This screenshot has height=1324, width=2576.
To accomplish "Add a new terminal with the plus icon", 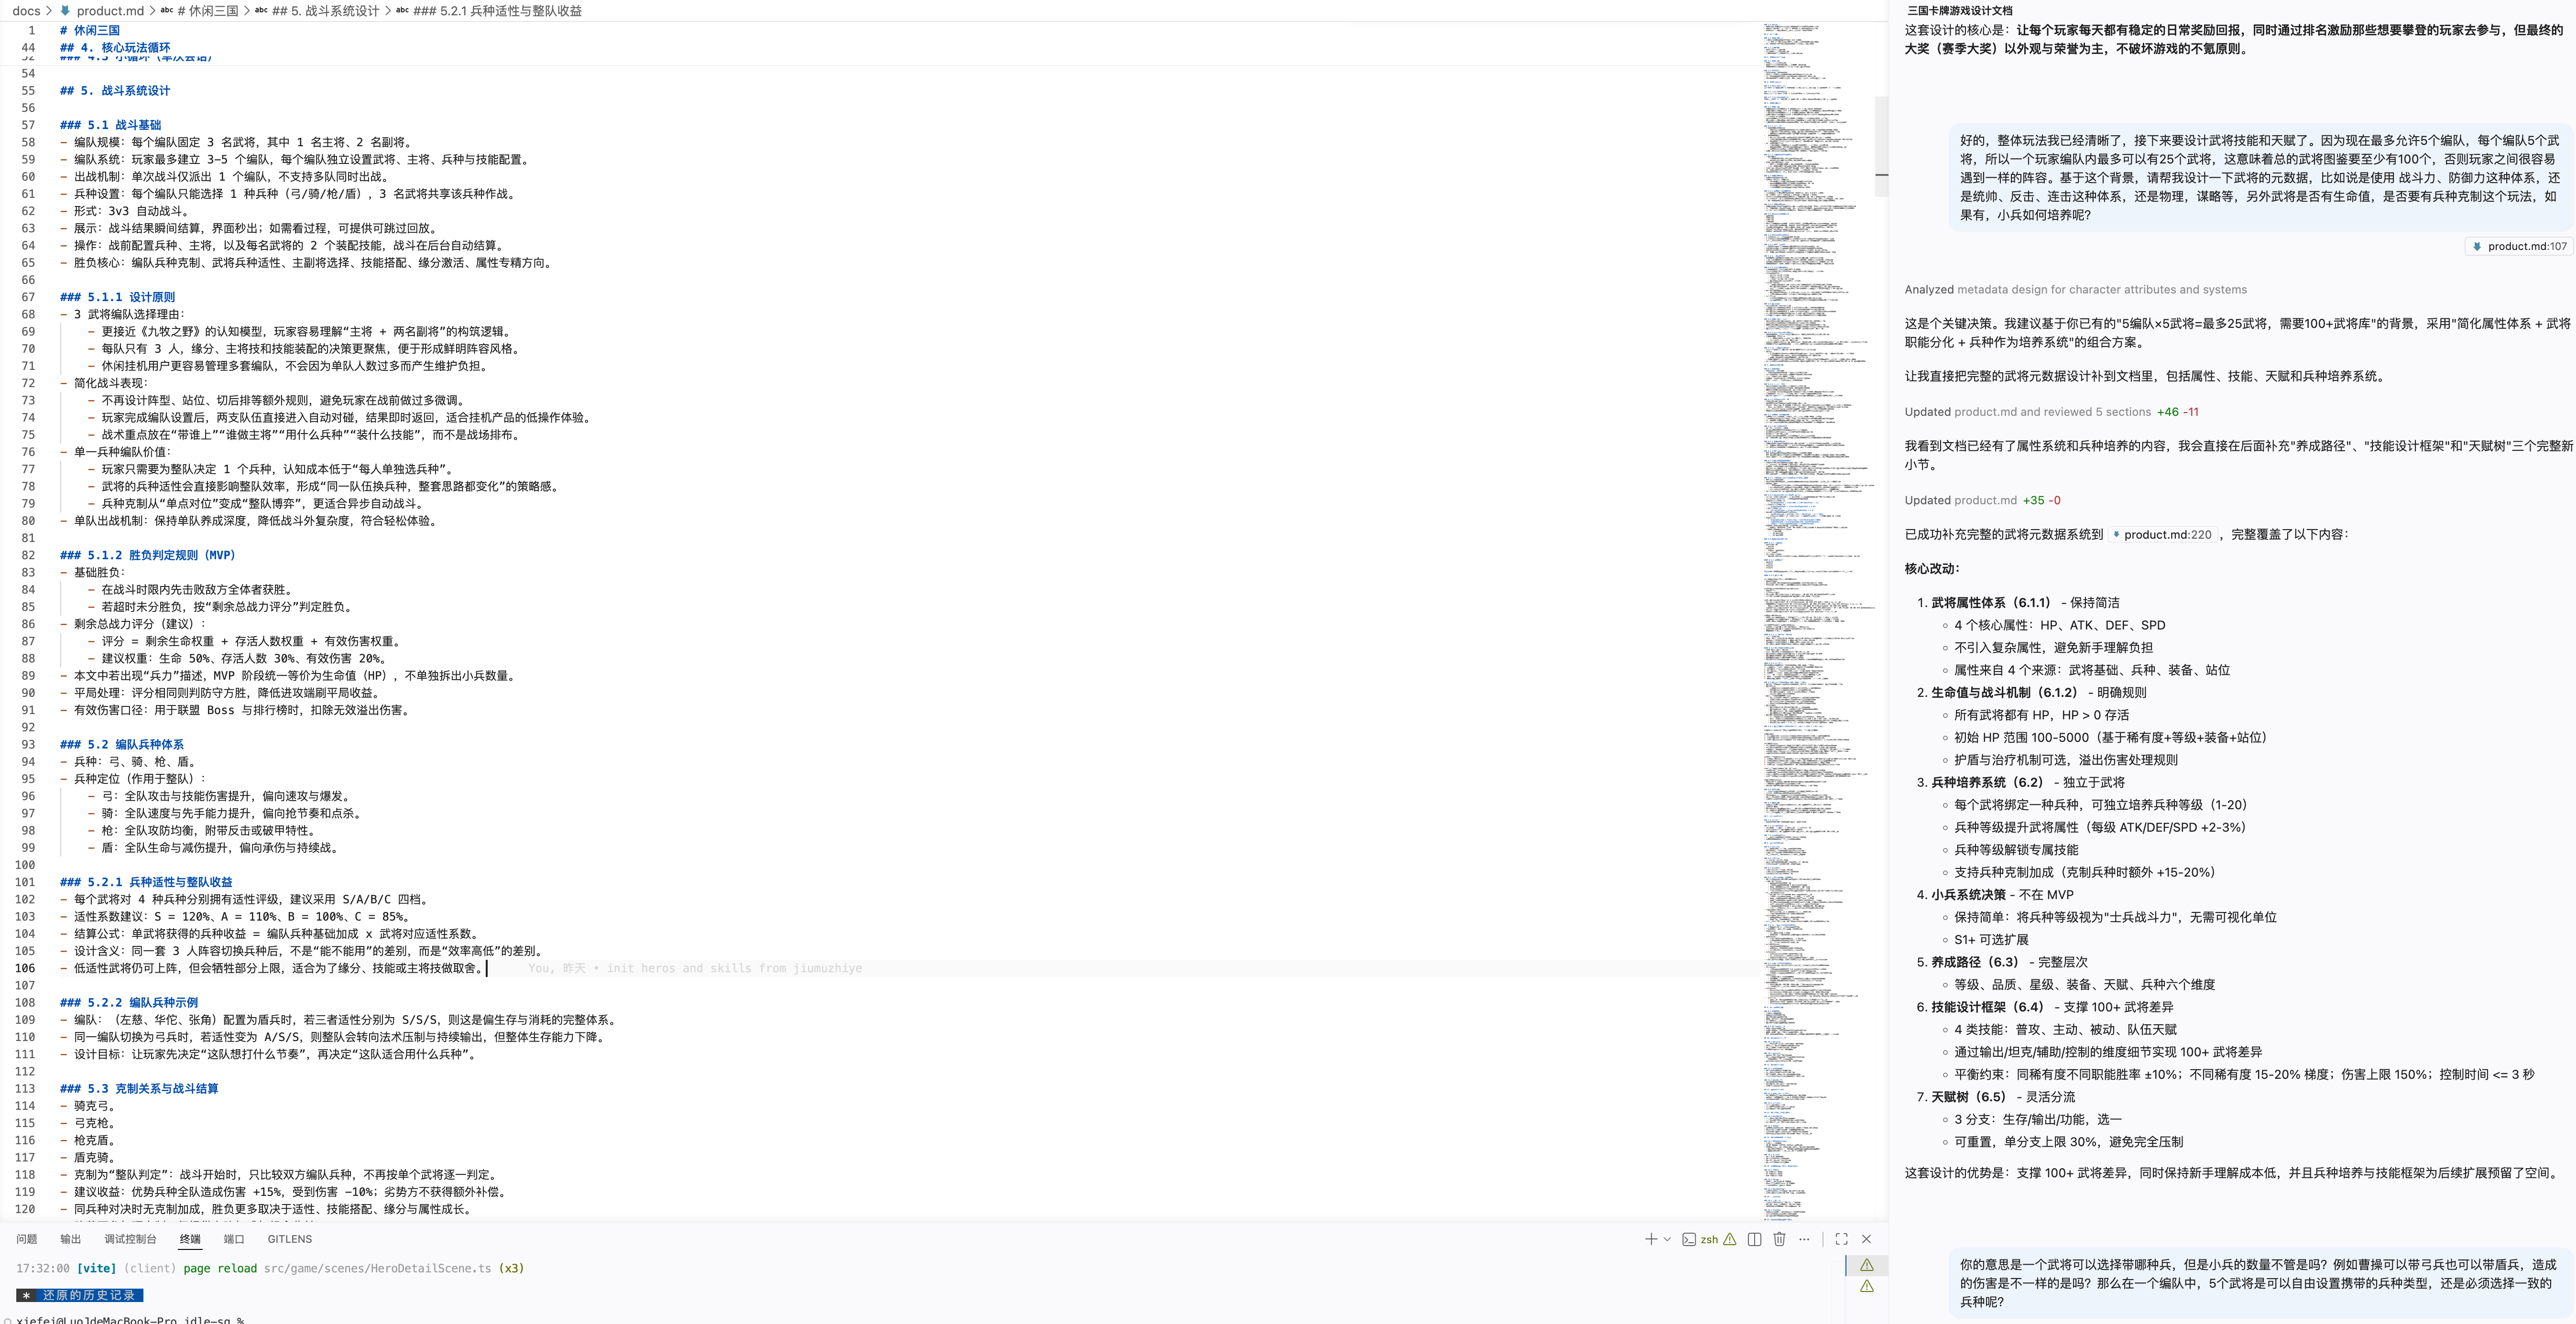I will click(1650, 1239).
